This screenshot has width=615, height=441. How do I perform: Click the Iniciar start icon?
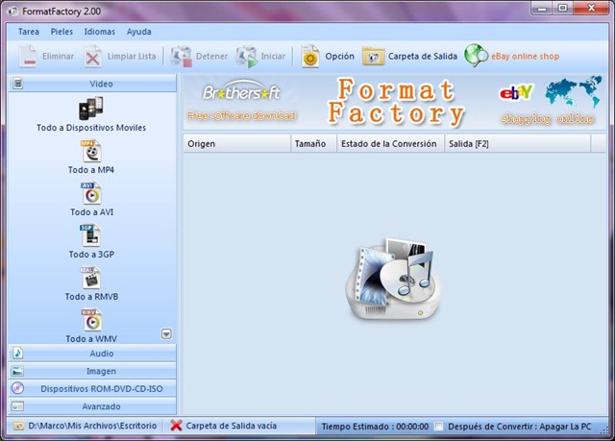pos(246,57)
